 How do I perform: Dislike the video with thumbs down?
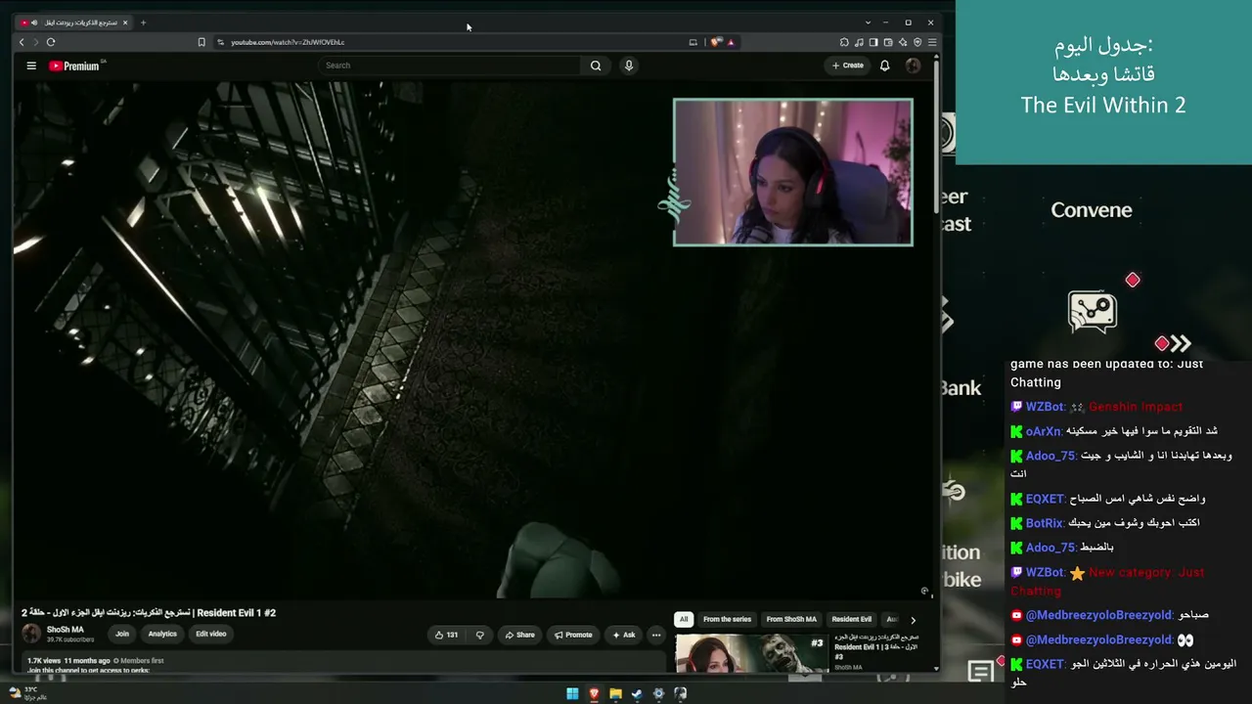coord(479,635)
